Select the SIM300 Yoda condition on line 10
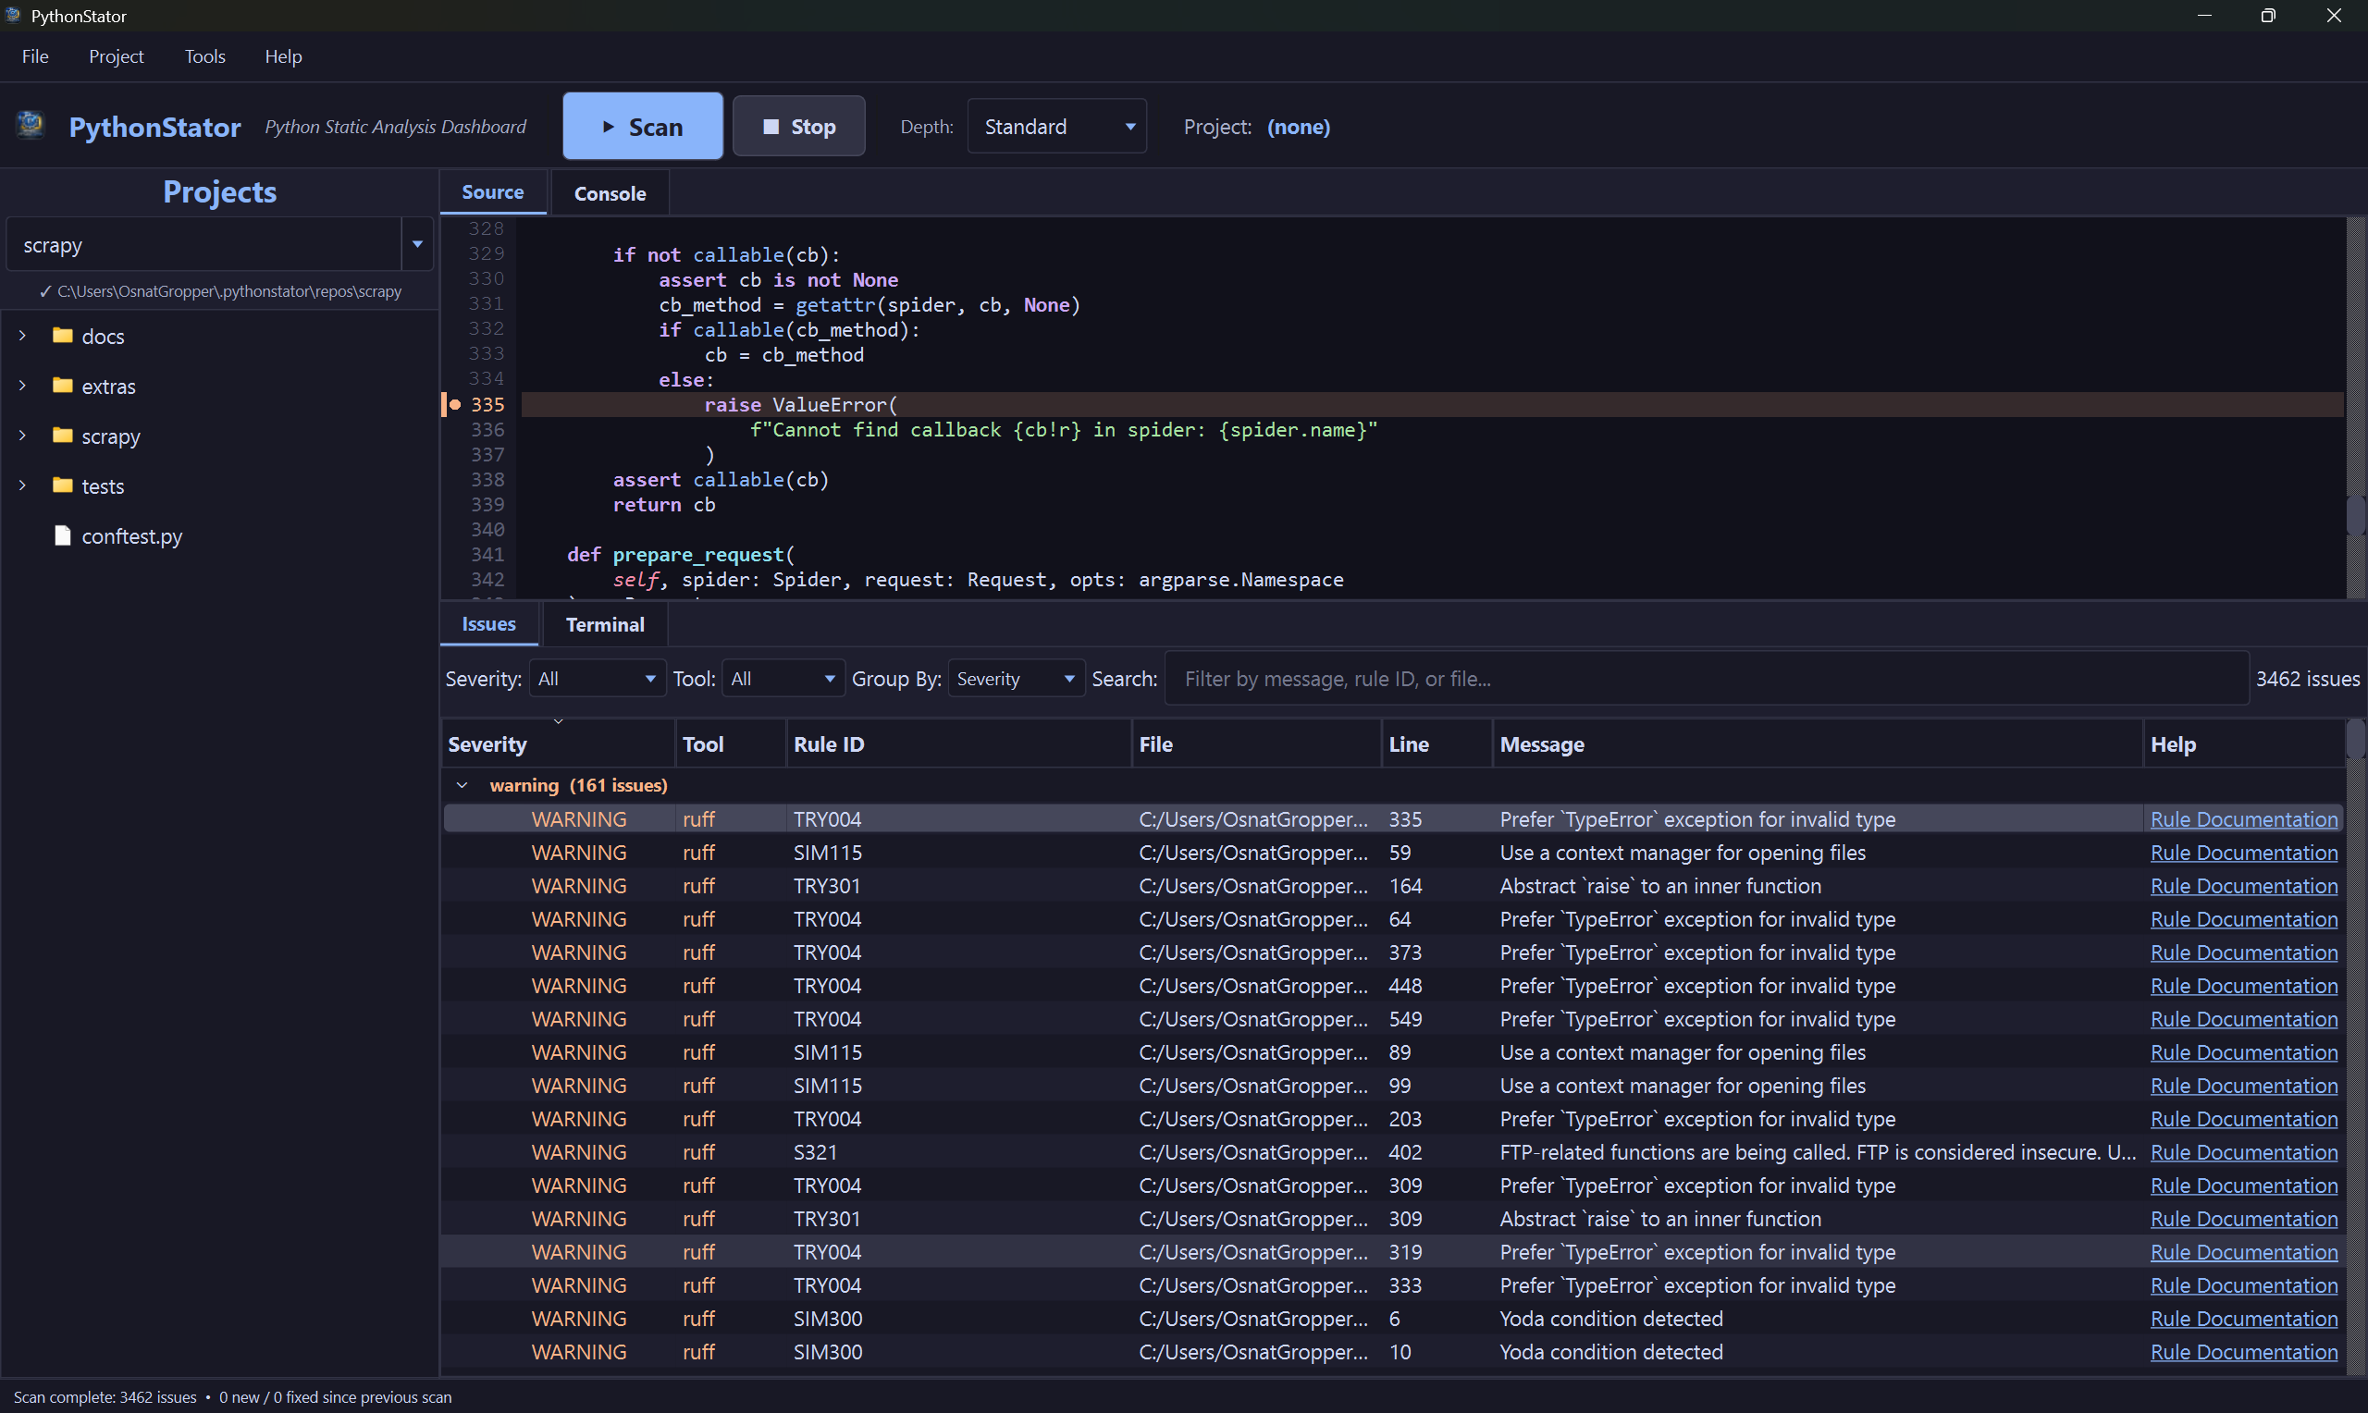2368x1413 pixels. click(1392, 1352)
